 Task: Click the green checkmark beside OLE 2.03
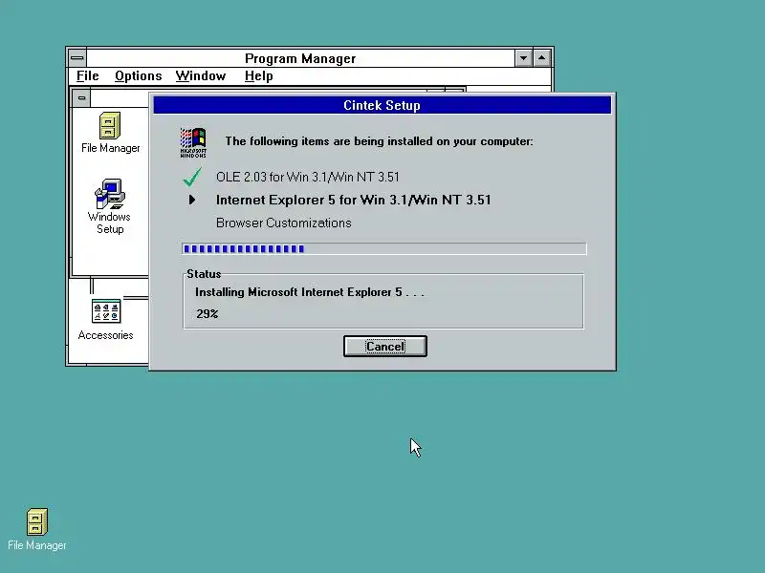click(x=192, y=177)
